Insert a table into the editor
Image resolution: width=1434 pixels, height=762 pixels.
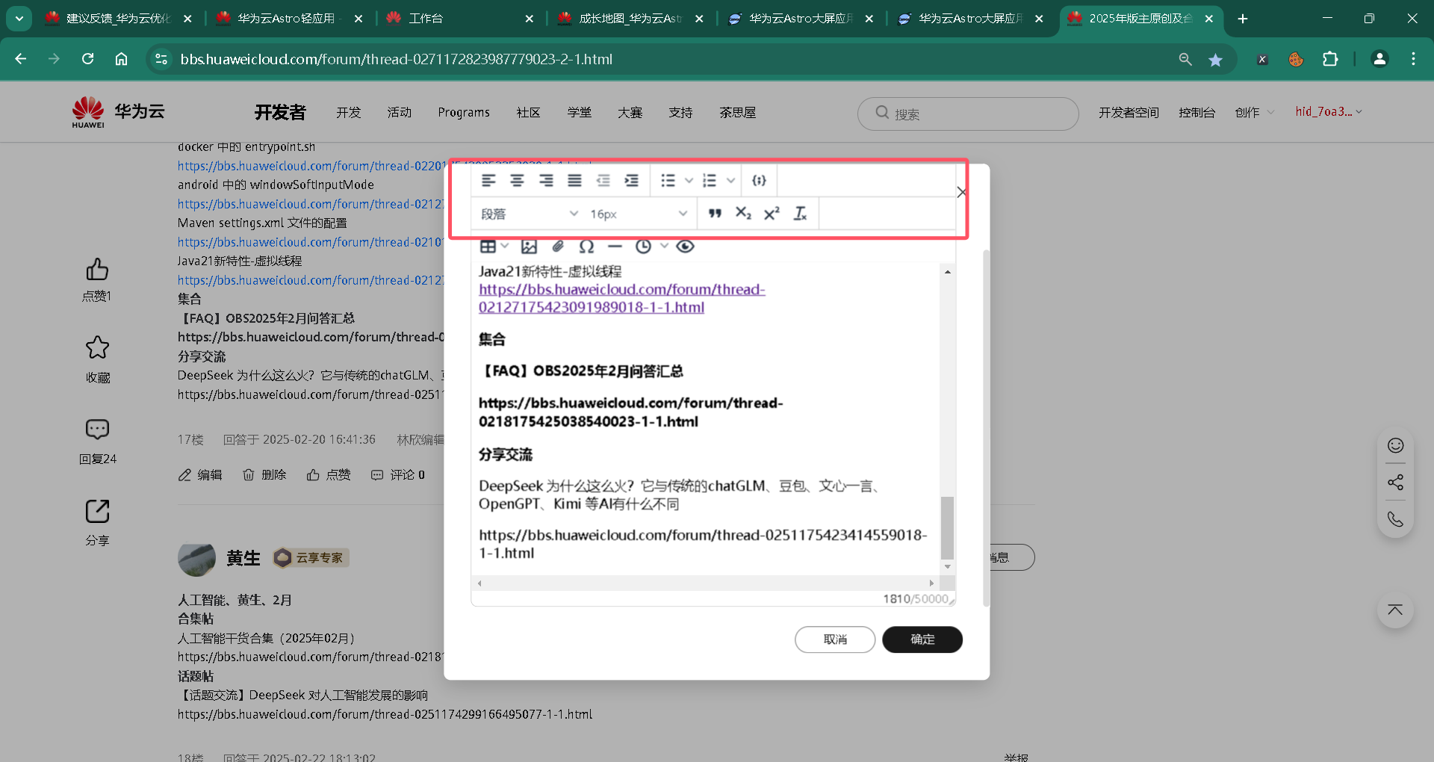coord(488,247)
